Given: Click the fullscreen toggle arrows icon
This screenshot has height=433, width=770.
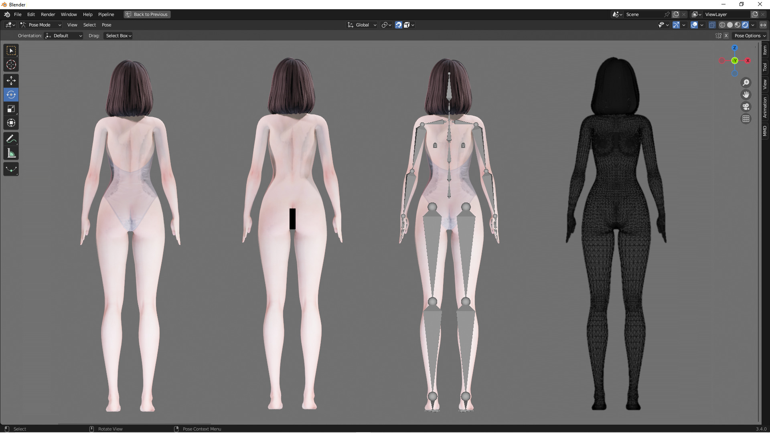Looking at the screenshot, I should 763,25.
